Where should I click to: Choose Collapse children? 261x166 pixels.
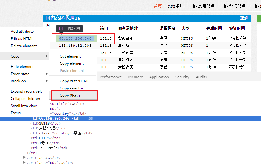[25, 99]
